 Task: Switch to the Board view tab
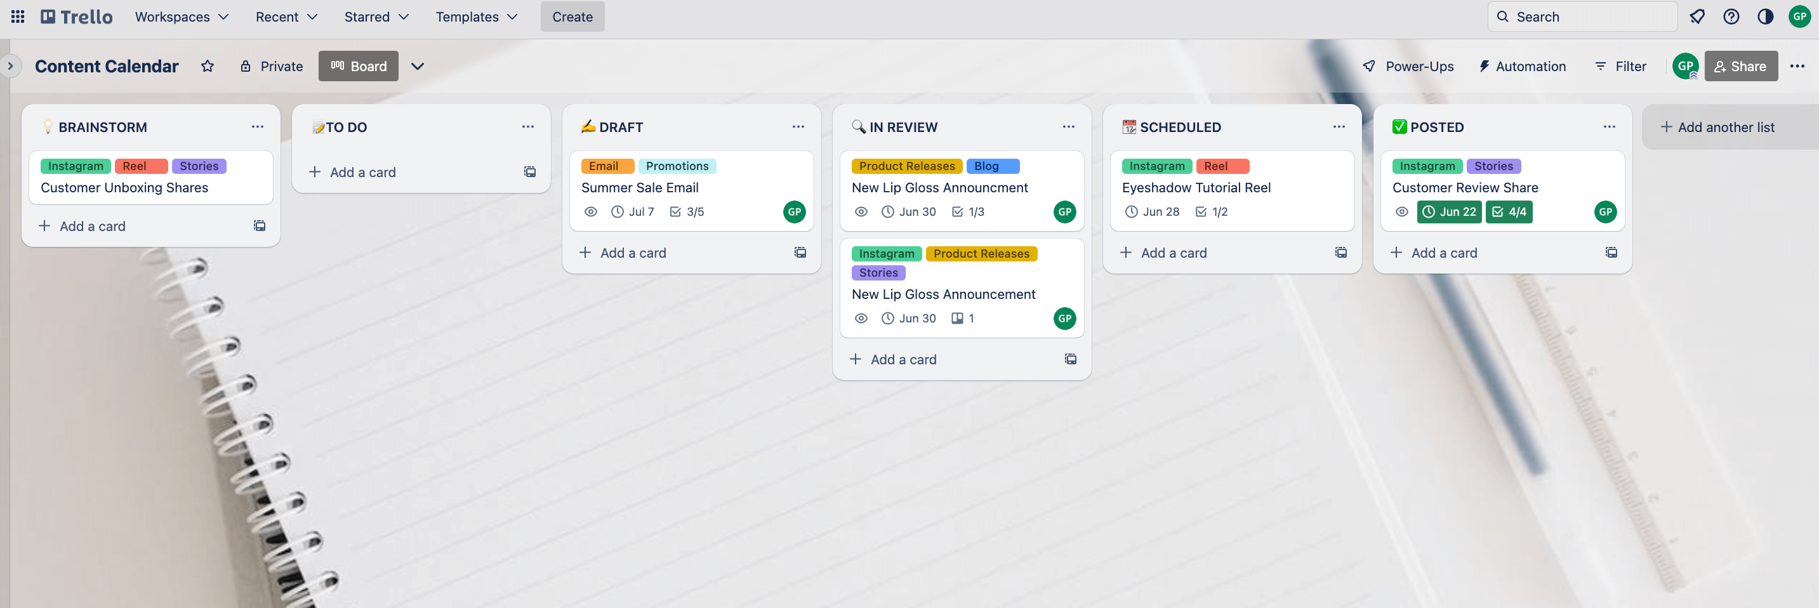pos(358,65)
